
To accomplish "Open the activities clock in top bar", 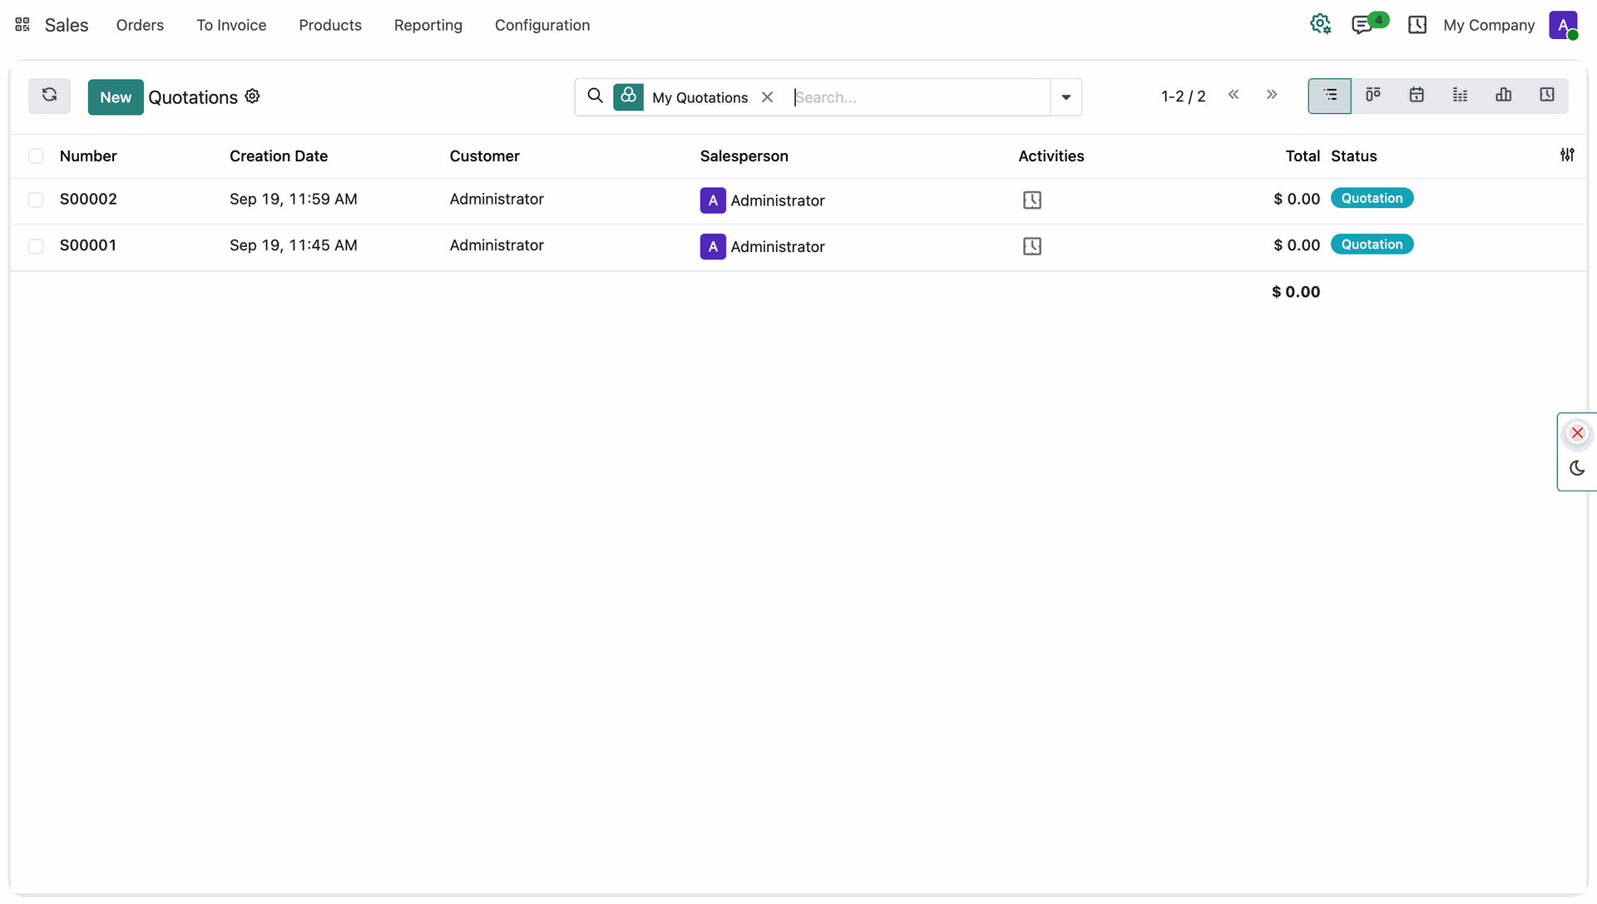I will pyautogui.click(x=1417, y=25).
